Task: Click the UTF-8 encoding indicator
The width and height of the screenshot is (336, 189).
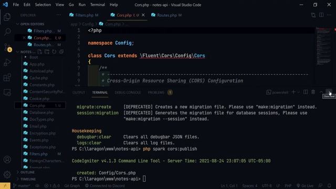Action: [x=267, y=186]
